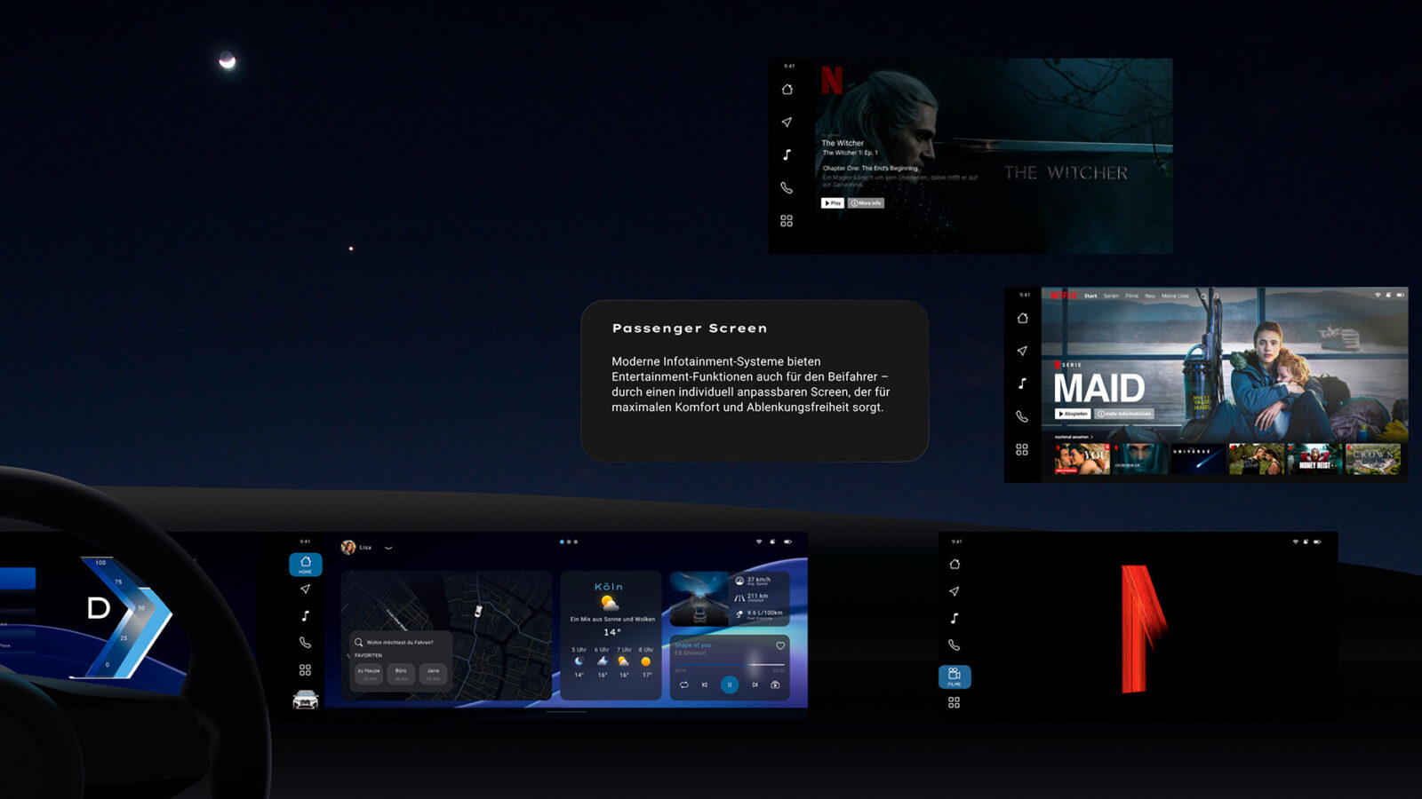Open music note in driver dashboard sidebar
The width and height of the screenshot is (1422, 799).
point(305,615)
